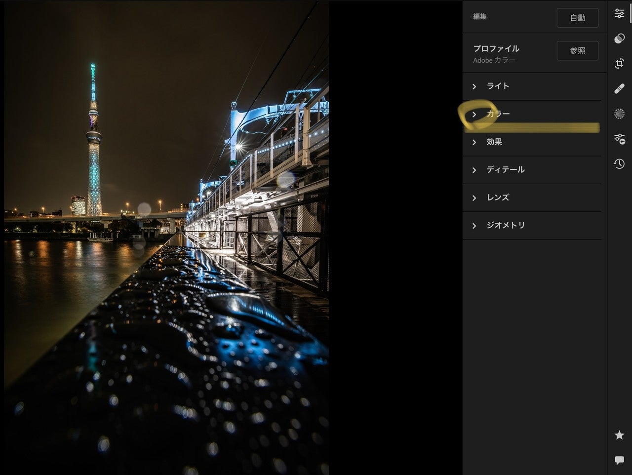Click the Adobe カラー profile name
This screenshot has height=475, width=632.
point(494,60)
